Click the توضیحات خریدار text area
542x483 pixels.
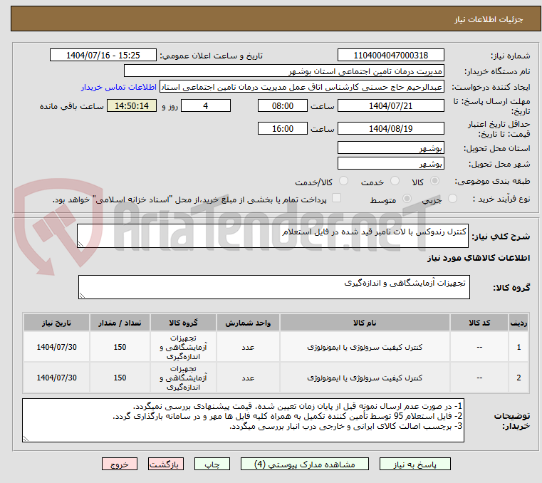(x=243, y=420)
